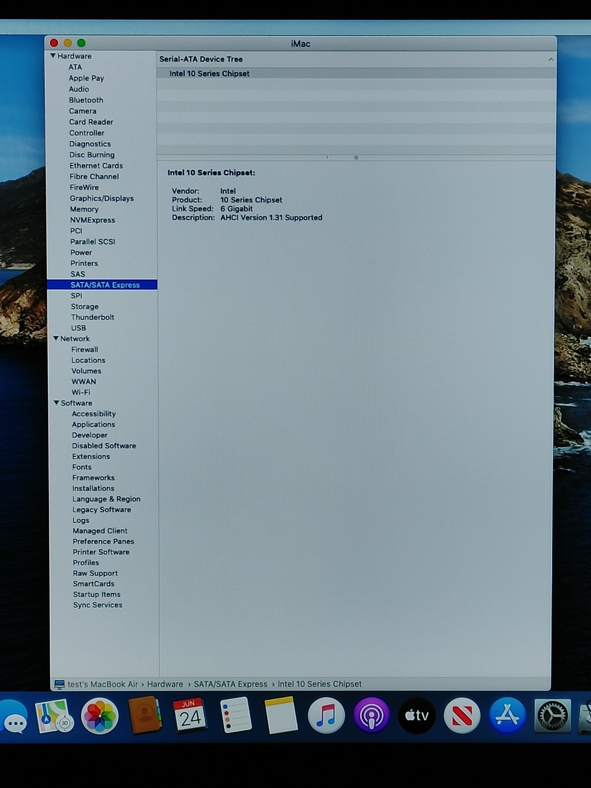Show Disc Burning information
This screenshot has height=788, width=591.
pos(92,155)
